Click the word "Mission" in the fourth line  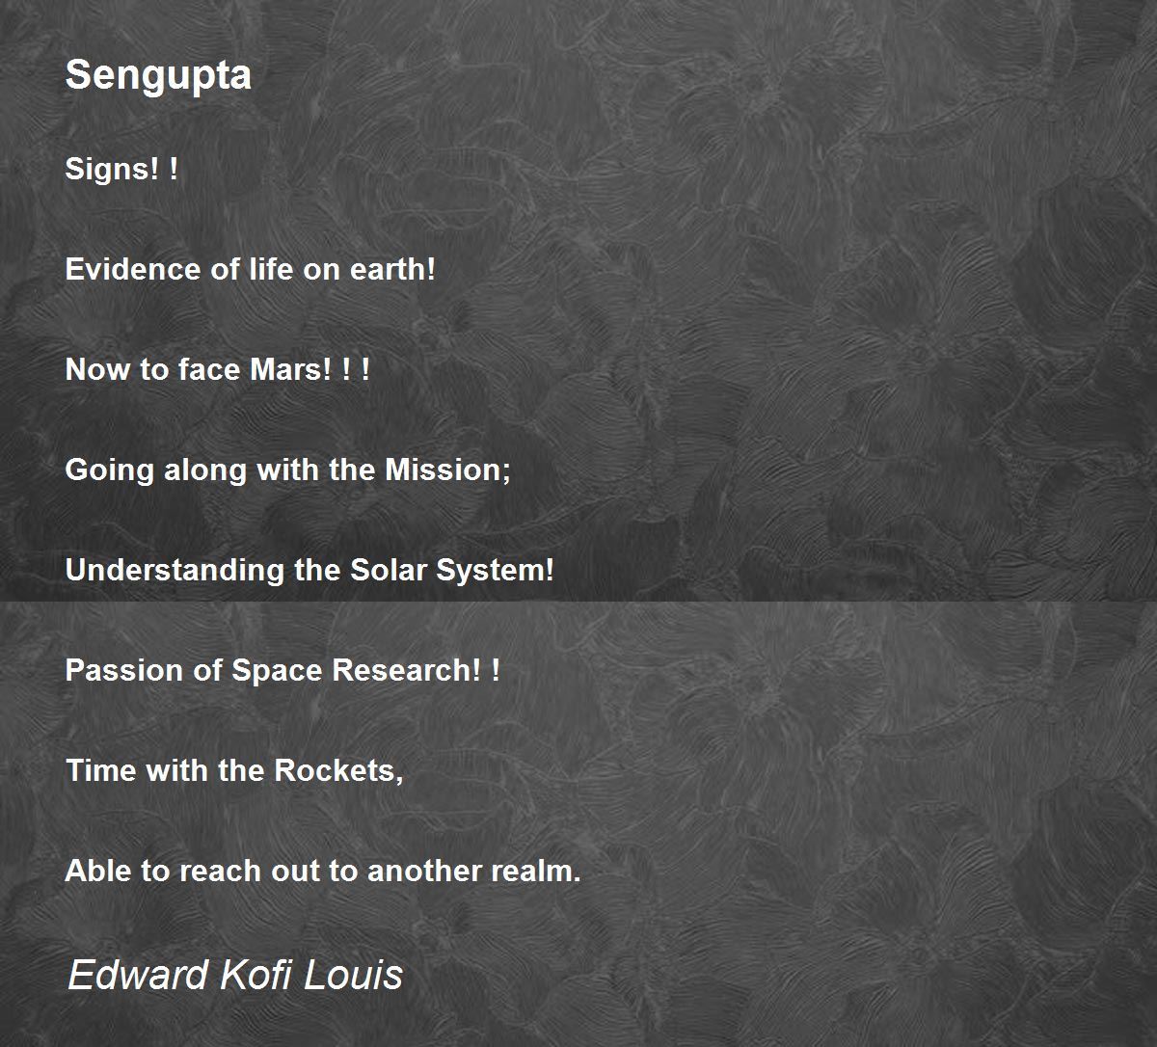click(444, 470)
